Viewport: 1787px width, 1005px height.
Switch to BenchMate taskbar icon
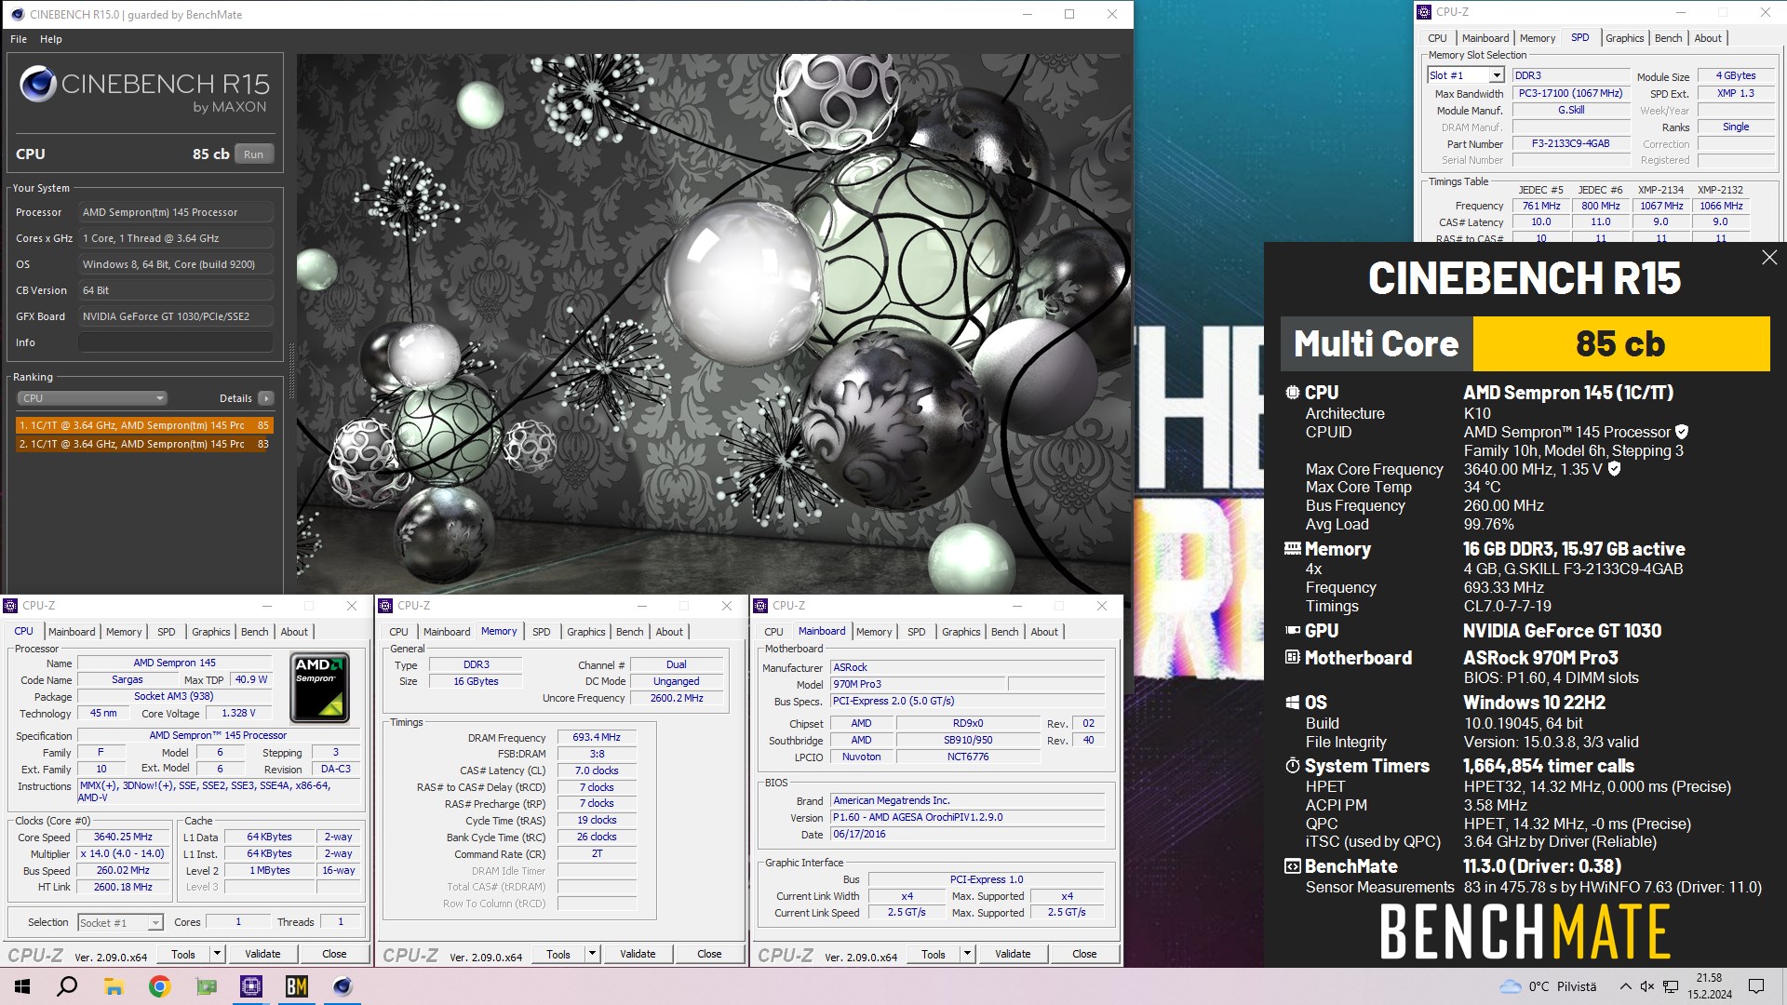297,986
